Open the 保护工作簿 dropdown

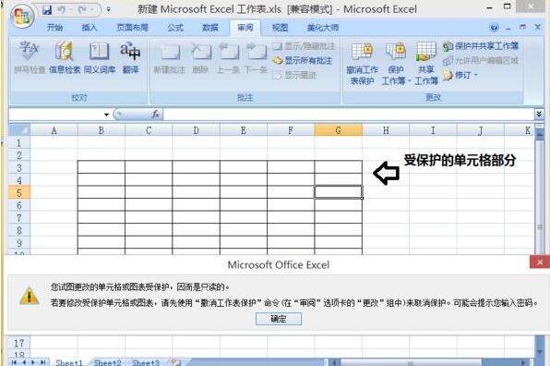point(396,64)
